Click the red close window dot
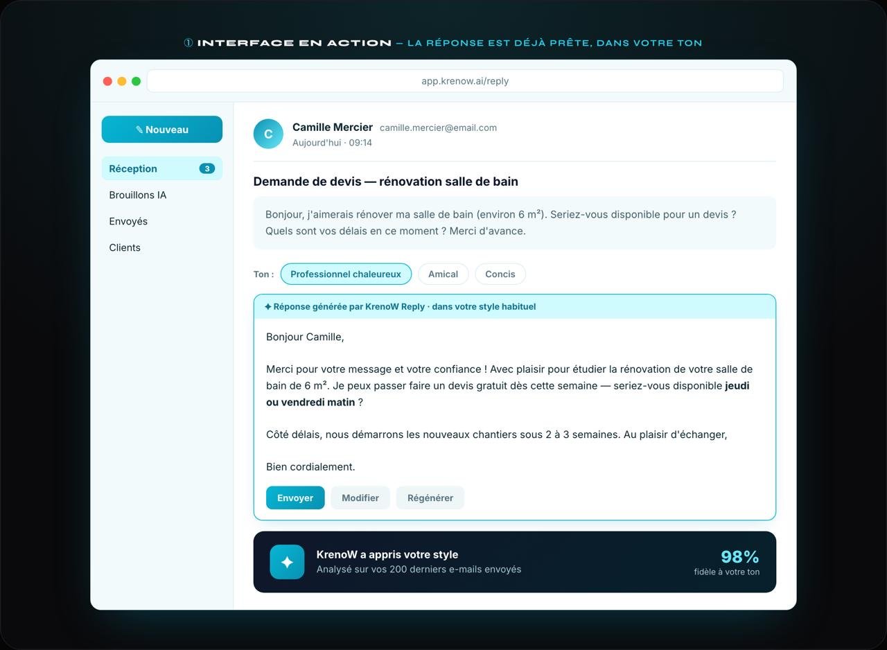Screen dimensions: 887x650 (x=107, y=81)
